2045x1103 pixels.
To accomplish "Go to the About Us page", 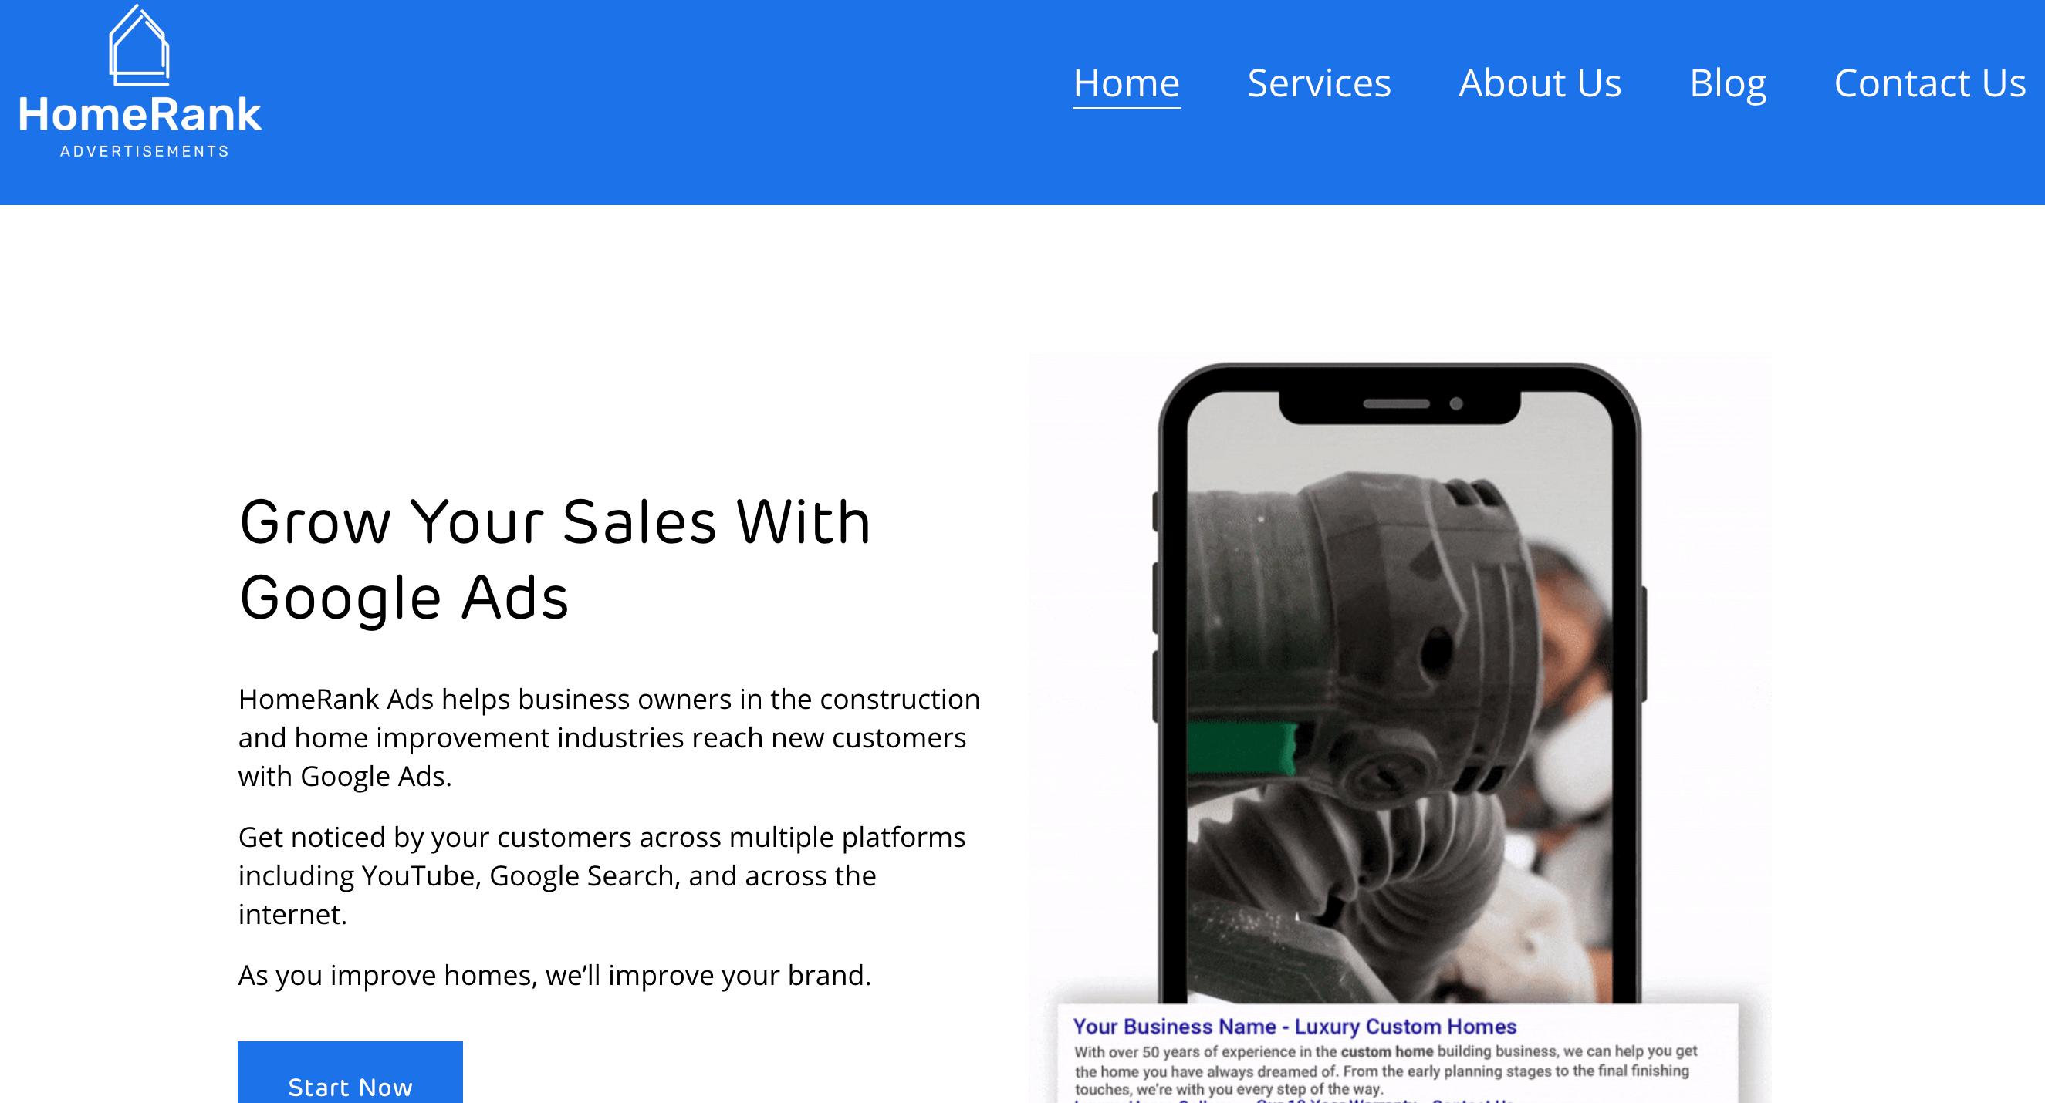I will (x=1540, y=83).
